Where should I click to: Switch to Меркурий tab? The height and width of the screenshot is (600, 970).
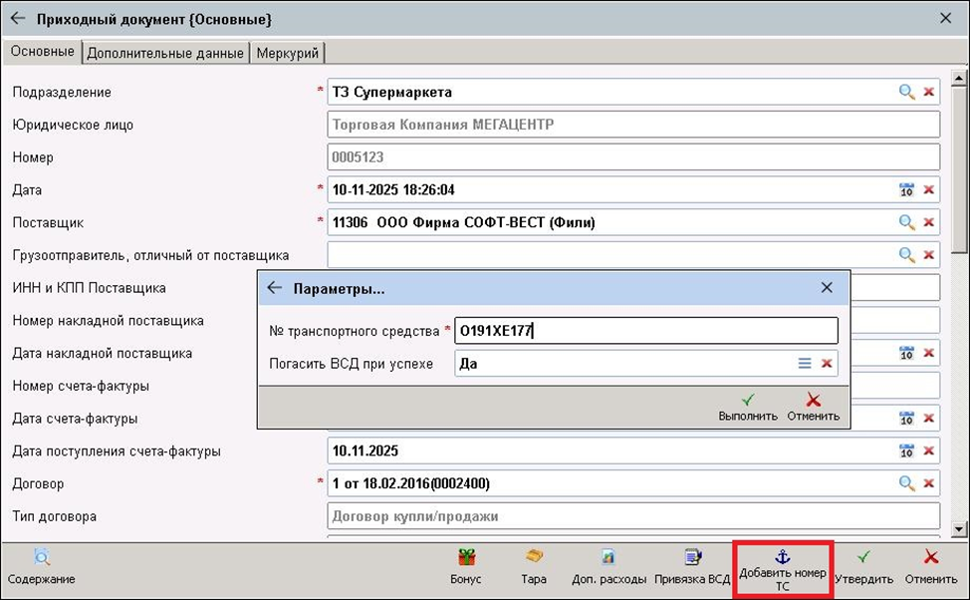tap(287, 53)
